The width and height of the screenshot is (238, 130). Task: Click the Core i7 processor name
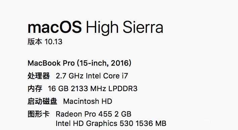116,76
